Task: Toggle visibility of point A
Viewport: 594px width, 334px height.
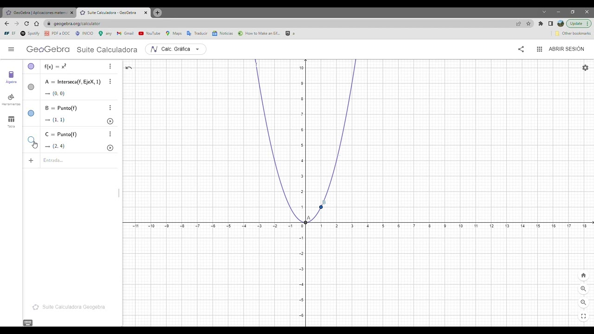Action: [x=31, y=87]
